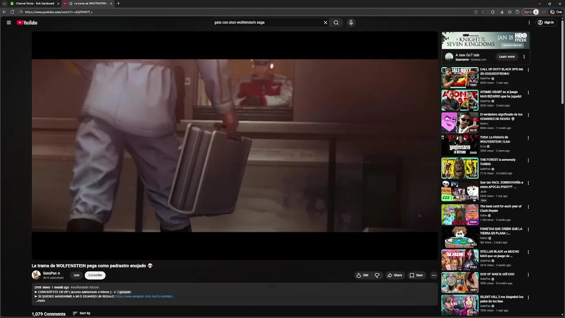This screenshot has height=318, width=565.
Task: Focus the YouTube search input field
Action: click(267, 23)
